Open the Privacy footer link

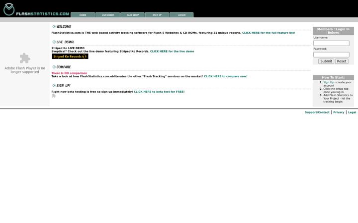point(339,112)
